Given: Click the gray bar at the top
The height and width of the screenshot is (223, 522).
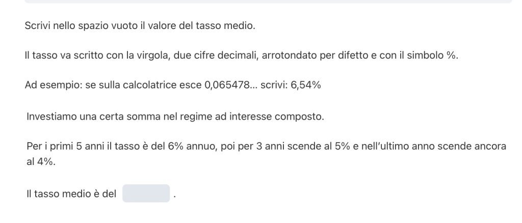Looking at the screenshot, I should [268, 2].
